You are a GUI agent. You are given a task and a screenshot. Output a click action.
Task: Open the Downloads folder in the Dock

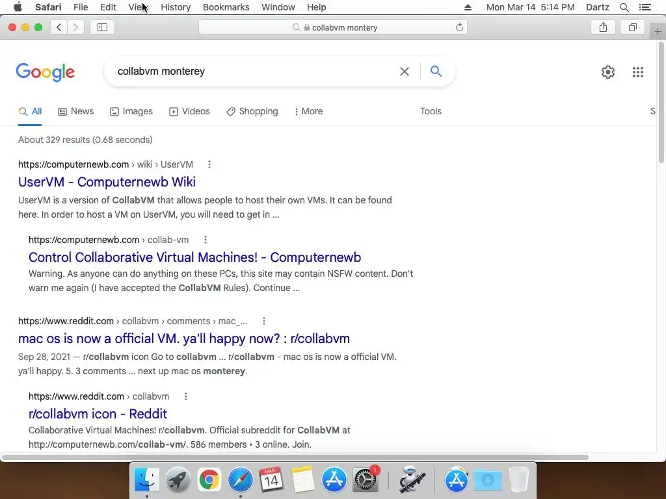488,480
